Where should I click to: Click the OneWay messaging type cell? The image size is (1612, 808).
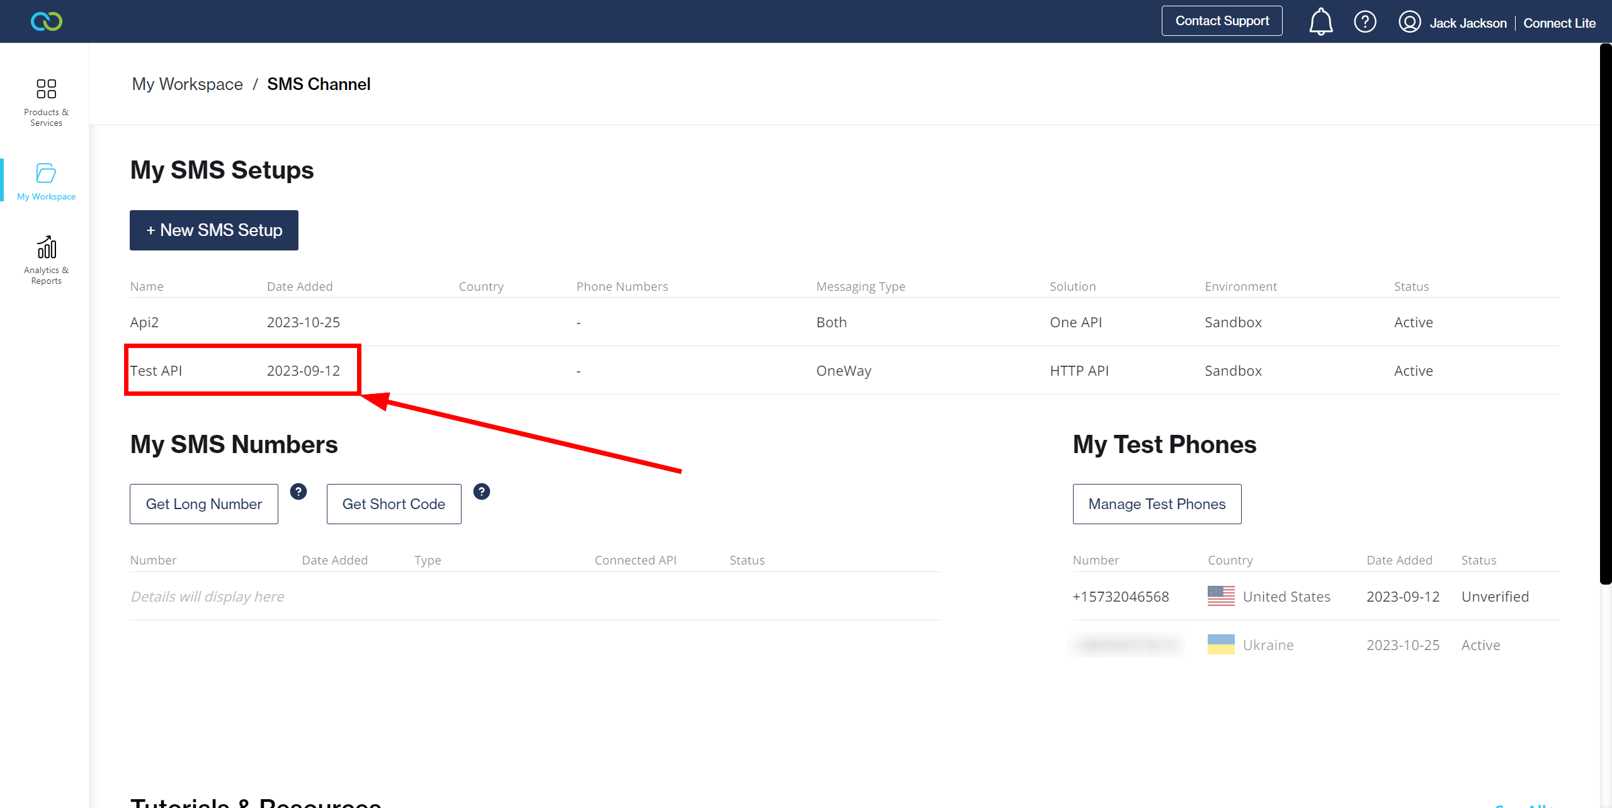[x=844, y=371]
